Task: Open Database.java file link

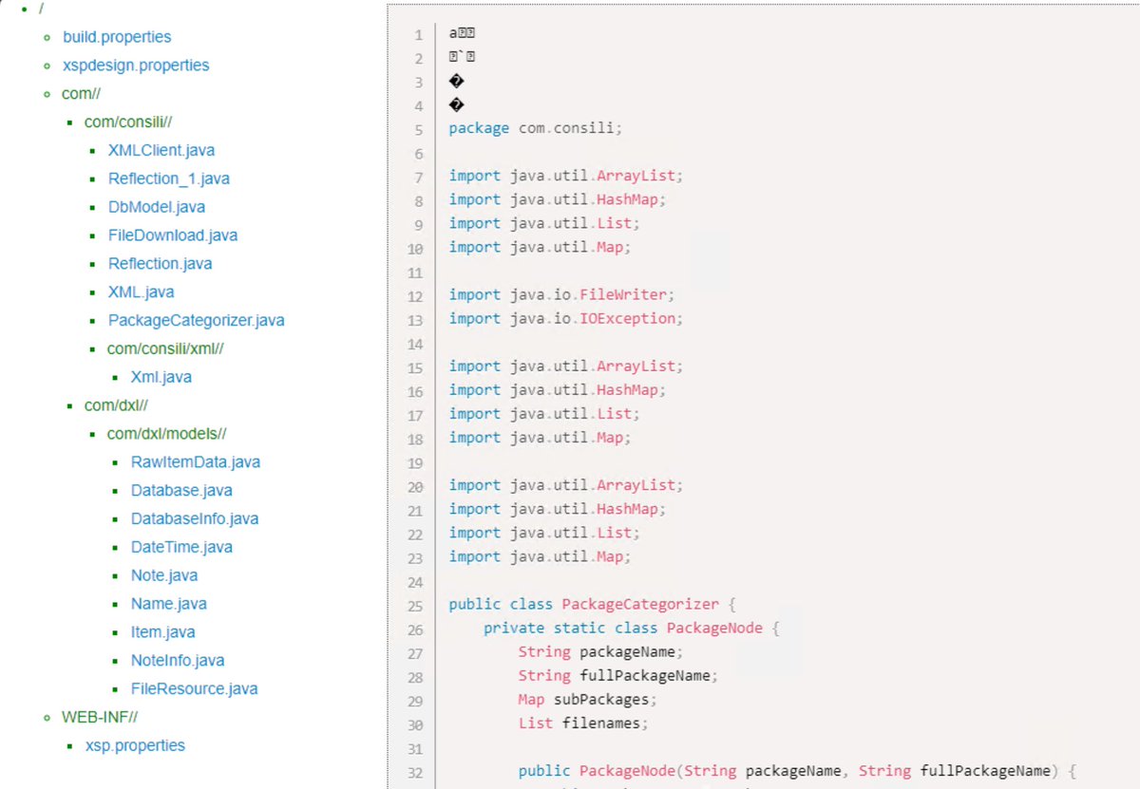Action: [x=180, y=490]
